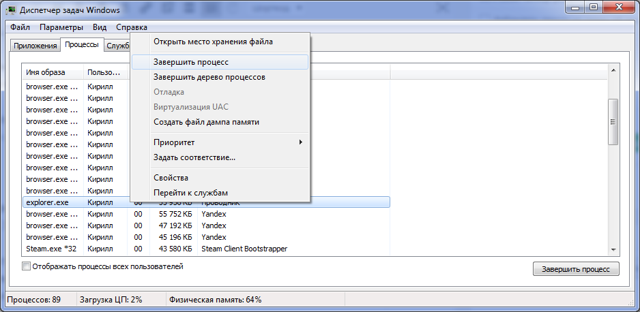Choose Завершить дерево процессов

coord(220,77)
